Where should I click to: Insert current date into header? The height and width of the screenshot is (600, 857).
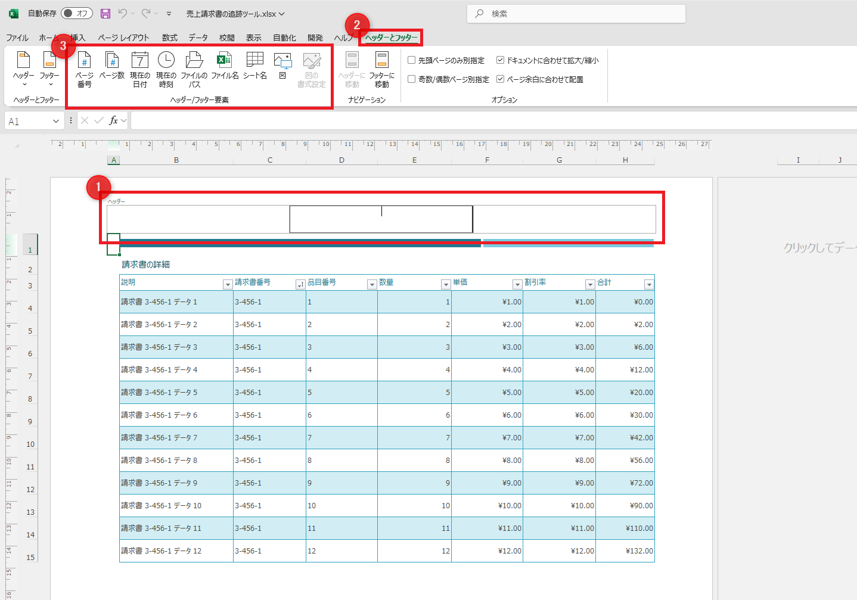coord(140,70)
